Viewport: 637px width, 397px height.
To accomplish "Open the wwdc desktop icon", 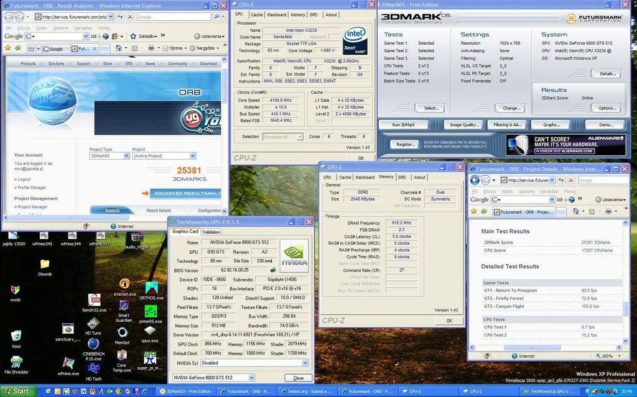I will 16,293.
